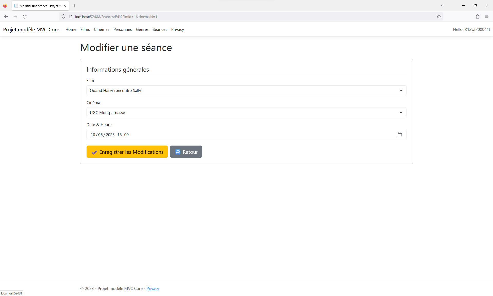Image resolution: width=493 pixels, height=296 pixels.
Task: Go back with browser back arrow
Action: [6, 17]
